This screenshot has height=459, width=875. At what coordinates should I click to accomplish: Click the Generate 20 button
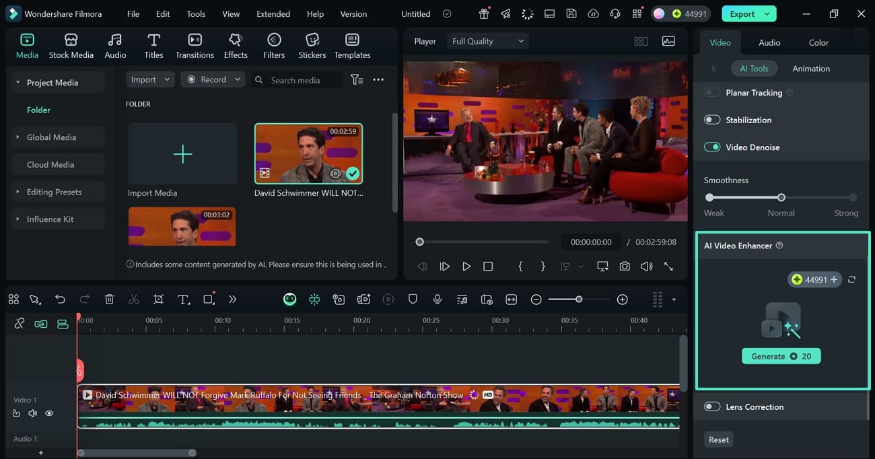tap(781, 356)
